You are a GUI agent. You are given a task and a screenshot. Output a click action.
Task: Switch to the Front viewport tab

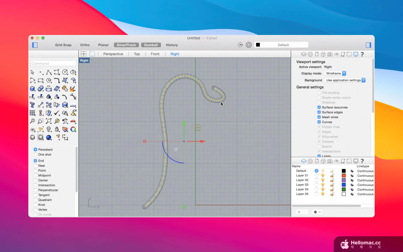(x=155, y=54)
